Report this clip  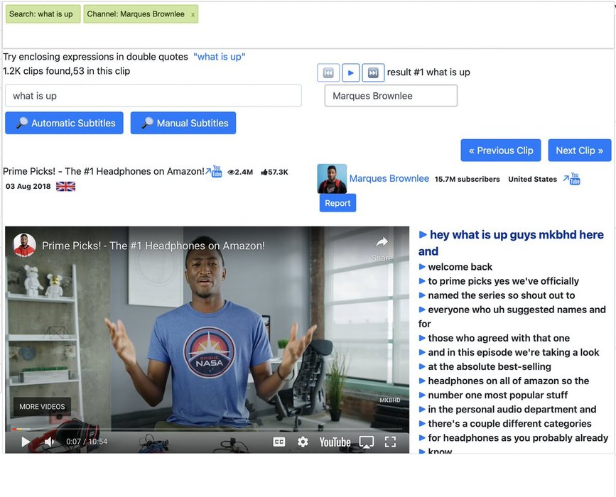pos(338,203)
